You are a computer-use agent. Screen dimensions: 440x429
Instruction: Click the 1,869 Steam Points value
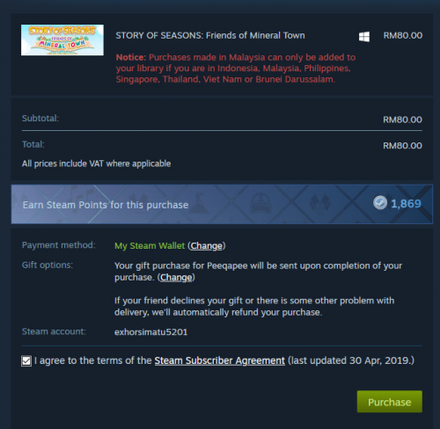pyautogui.click(x=406, y=204)
